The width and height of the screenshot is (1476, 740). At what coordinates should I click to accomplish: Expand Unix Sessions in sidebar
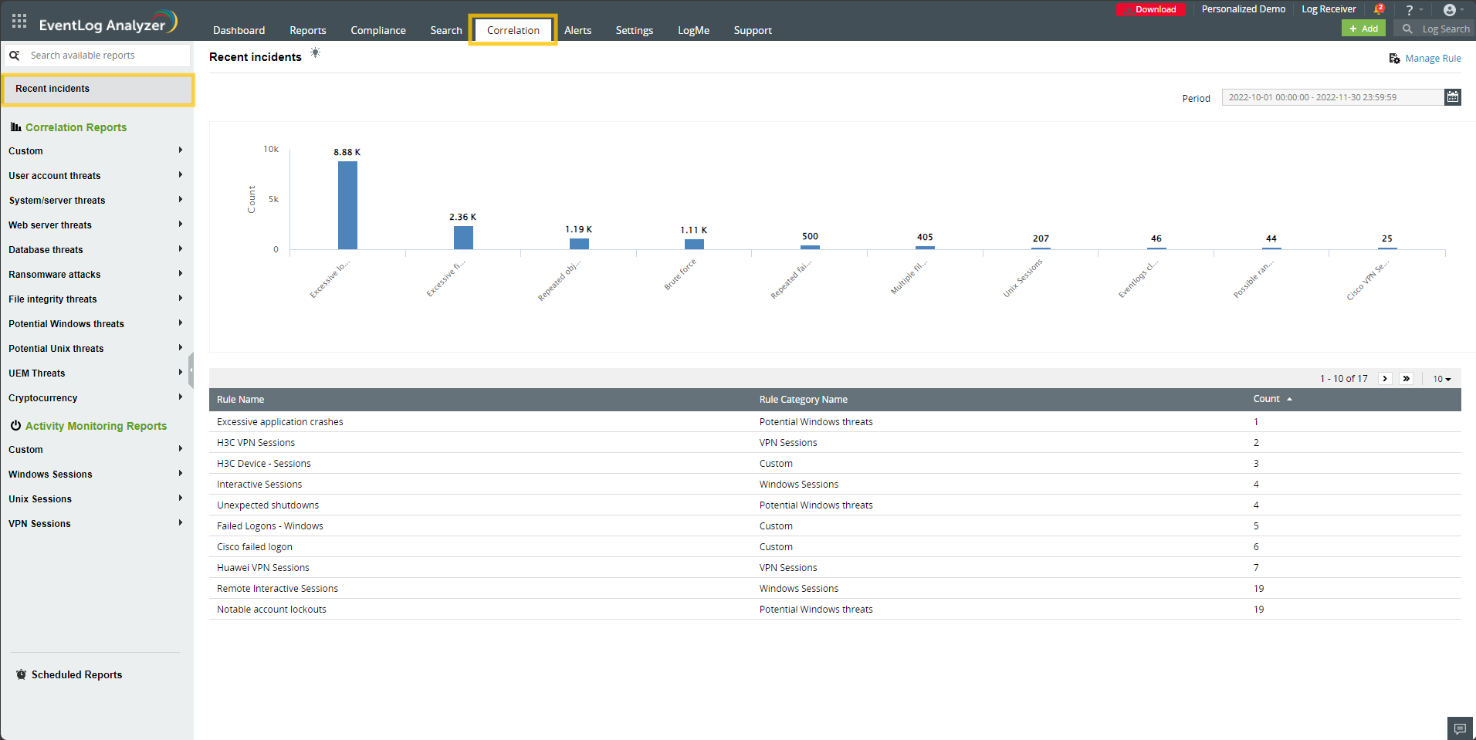96,499
